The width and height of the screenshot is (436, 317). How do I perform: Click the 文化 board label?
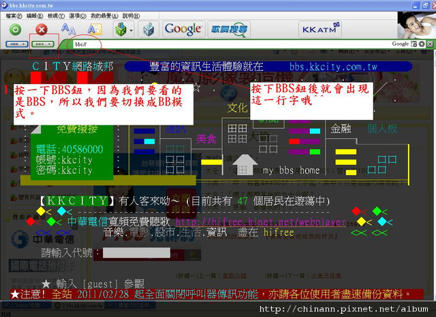click(237, 108)
